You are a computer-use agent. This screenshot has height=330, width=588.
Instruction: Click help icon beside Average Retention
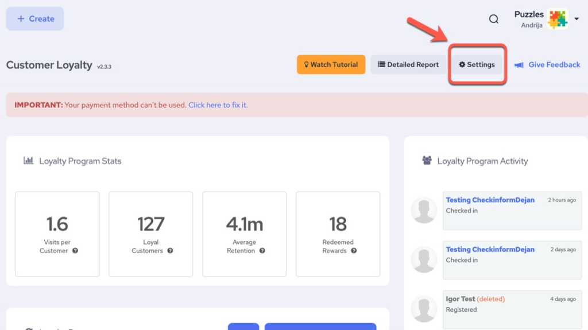[x=262, y=251]
